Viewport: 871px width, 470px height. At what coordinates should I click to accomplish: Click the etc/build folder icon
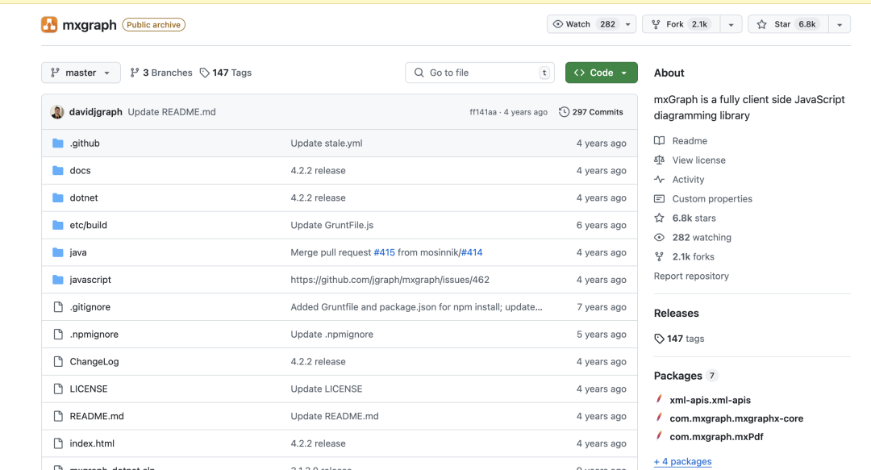58,225
